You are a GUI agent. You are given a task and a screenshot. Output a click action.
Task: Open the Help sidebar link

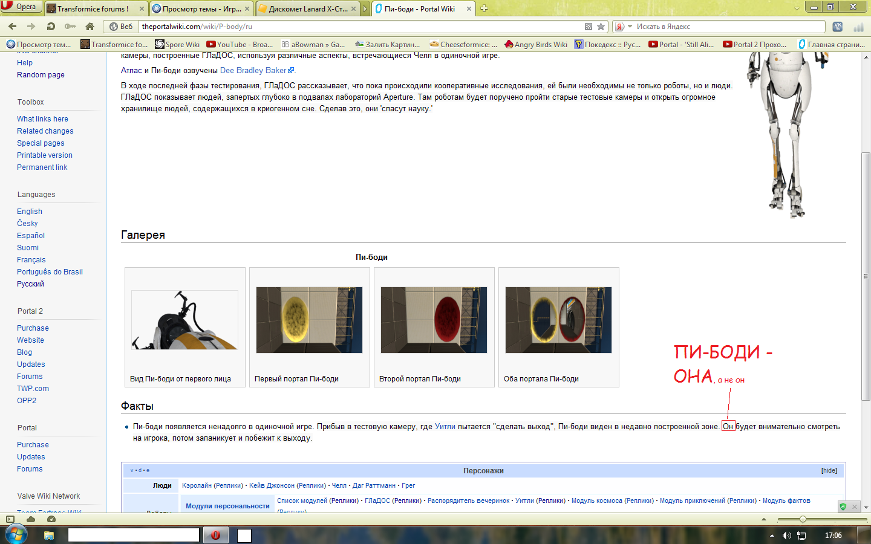(x=25, y=63)
